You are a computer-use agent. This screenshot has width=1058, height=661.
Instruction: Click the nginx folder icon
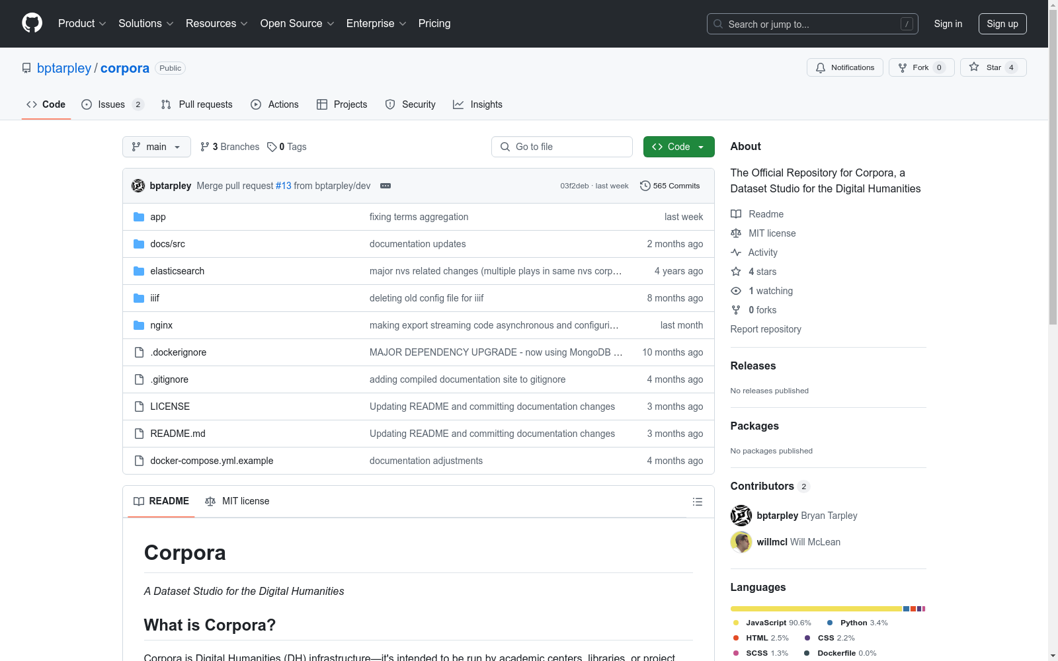point(139,325)
